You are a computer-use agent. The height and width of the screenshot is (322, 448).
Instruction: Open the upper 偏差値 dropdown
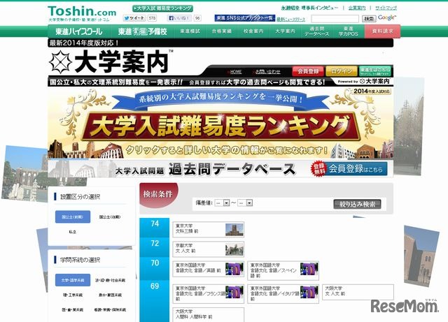click(x=245, y=203)
